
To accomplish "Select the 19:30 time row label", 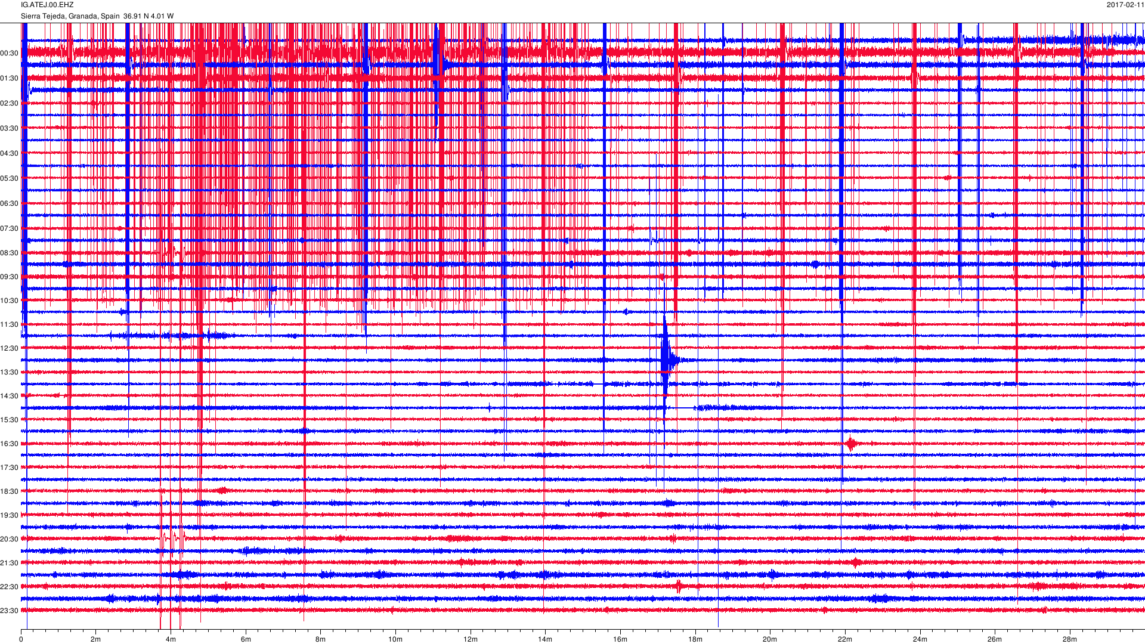I will click(x=10, y=515).
